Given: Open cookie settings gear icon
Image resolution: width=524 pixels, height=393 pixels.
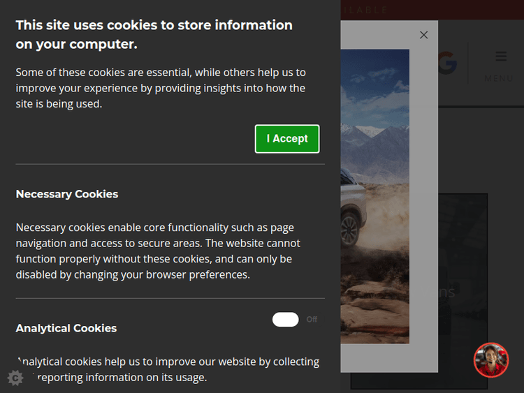Looking at the screenshot, I should 15,378.
